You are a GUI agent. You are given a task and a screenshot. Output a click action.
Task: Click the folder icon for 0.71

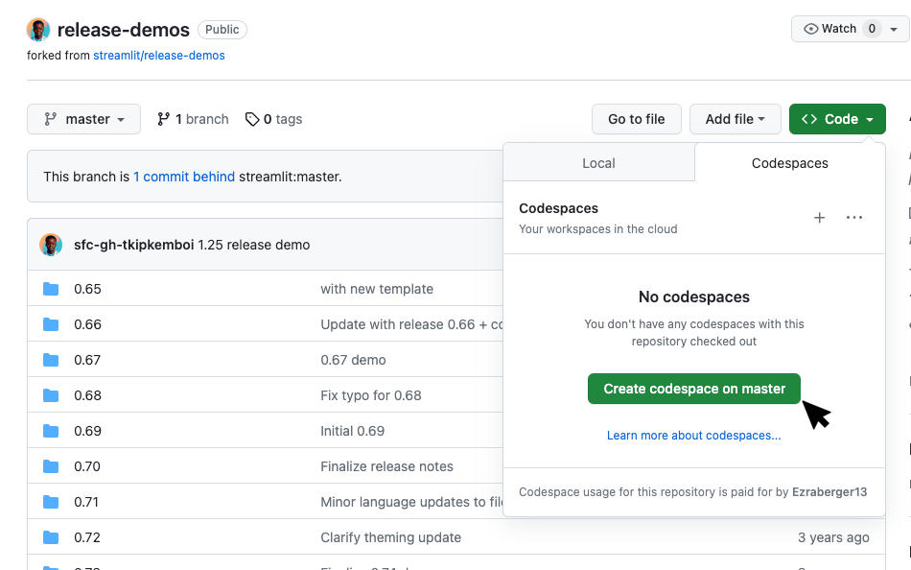click(x=51, y=502)
